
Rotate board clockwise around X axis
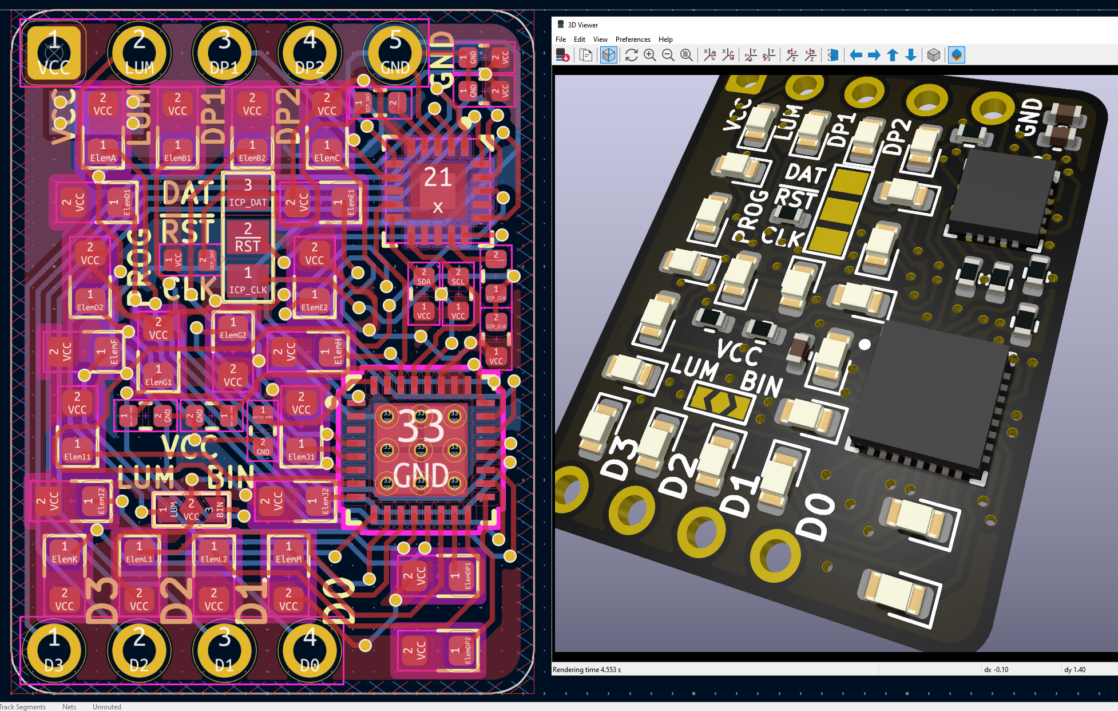point(709,55)
